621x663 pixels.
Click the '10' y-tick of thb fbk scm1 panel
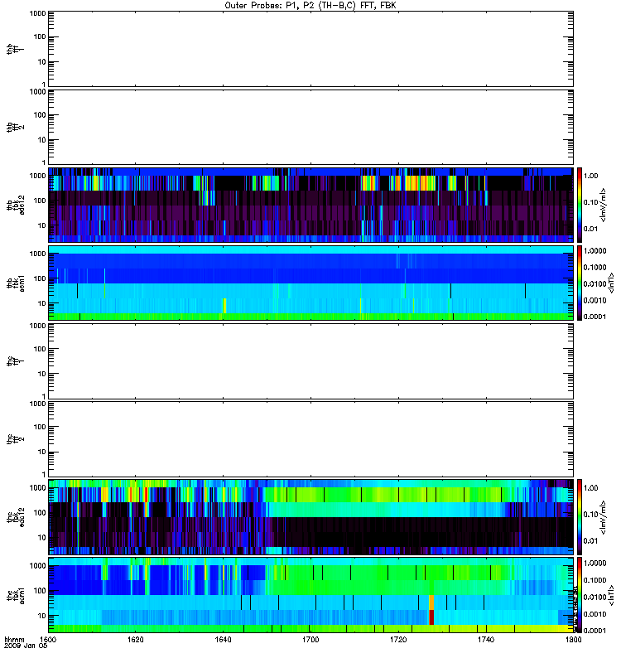pyautogui.click(x=42, y=303)
